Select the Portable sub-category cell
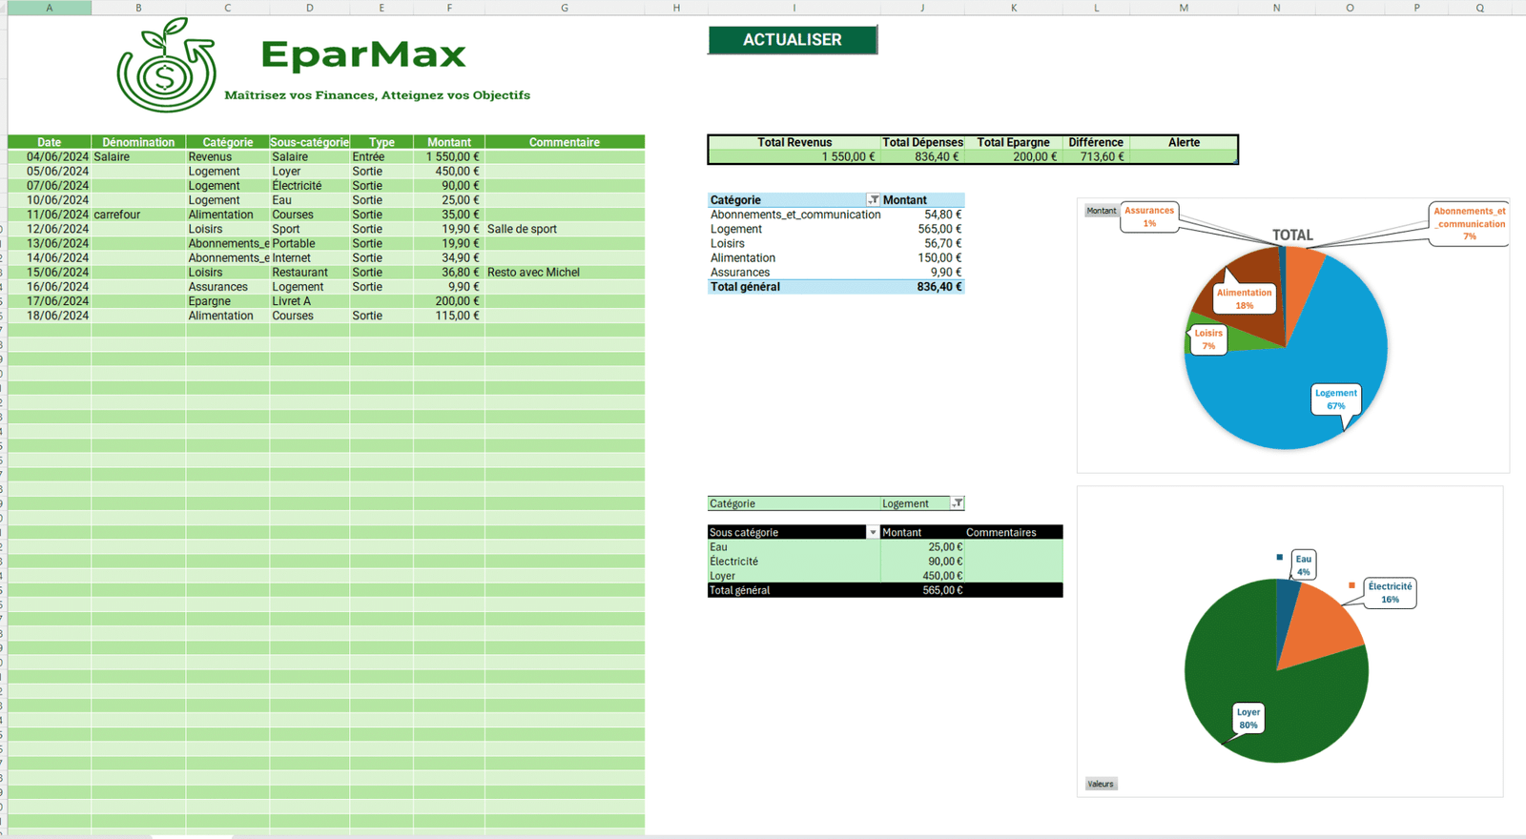The width and height of the screenshot is (1526, 839). click(309, 243)
